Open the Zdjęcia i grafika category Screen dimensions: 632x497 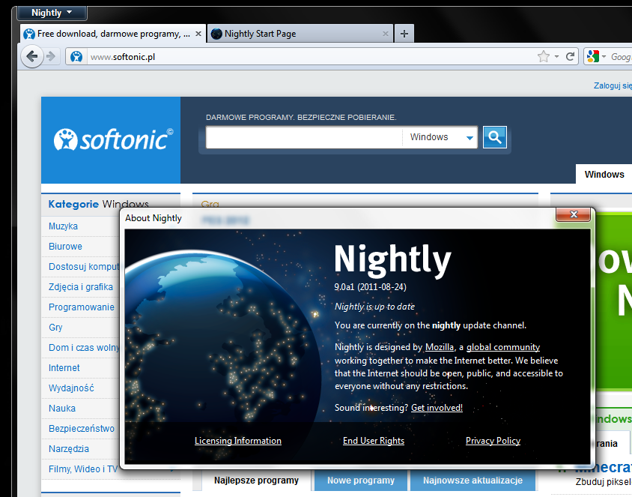[x=81, y=287]
